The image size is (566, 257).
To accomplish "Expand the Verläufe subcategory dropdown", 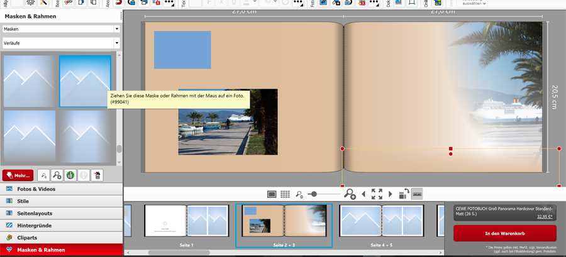I will pyautogui.click(x=60, y=43).
